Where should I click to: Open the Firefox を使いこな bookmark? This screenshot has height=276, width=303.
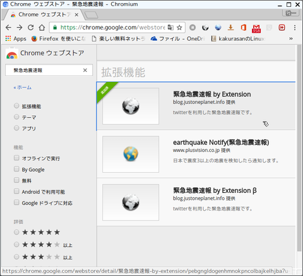(59, 38)
